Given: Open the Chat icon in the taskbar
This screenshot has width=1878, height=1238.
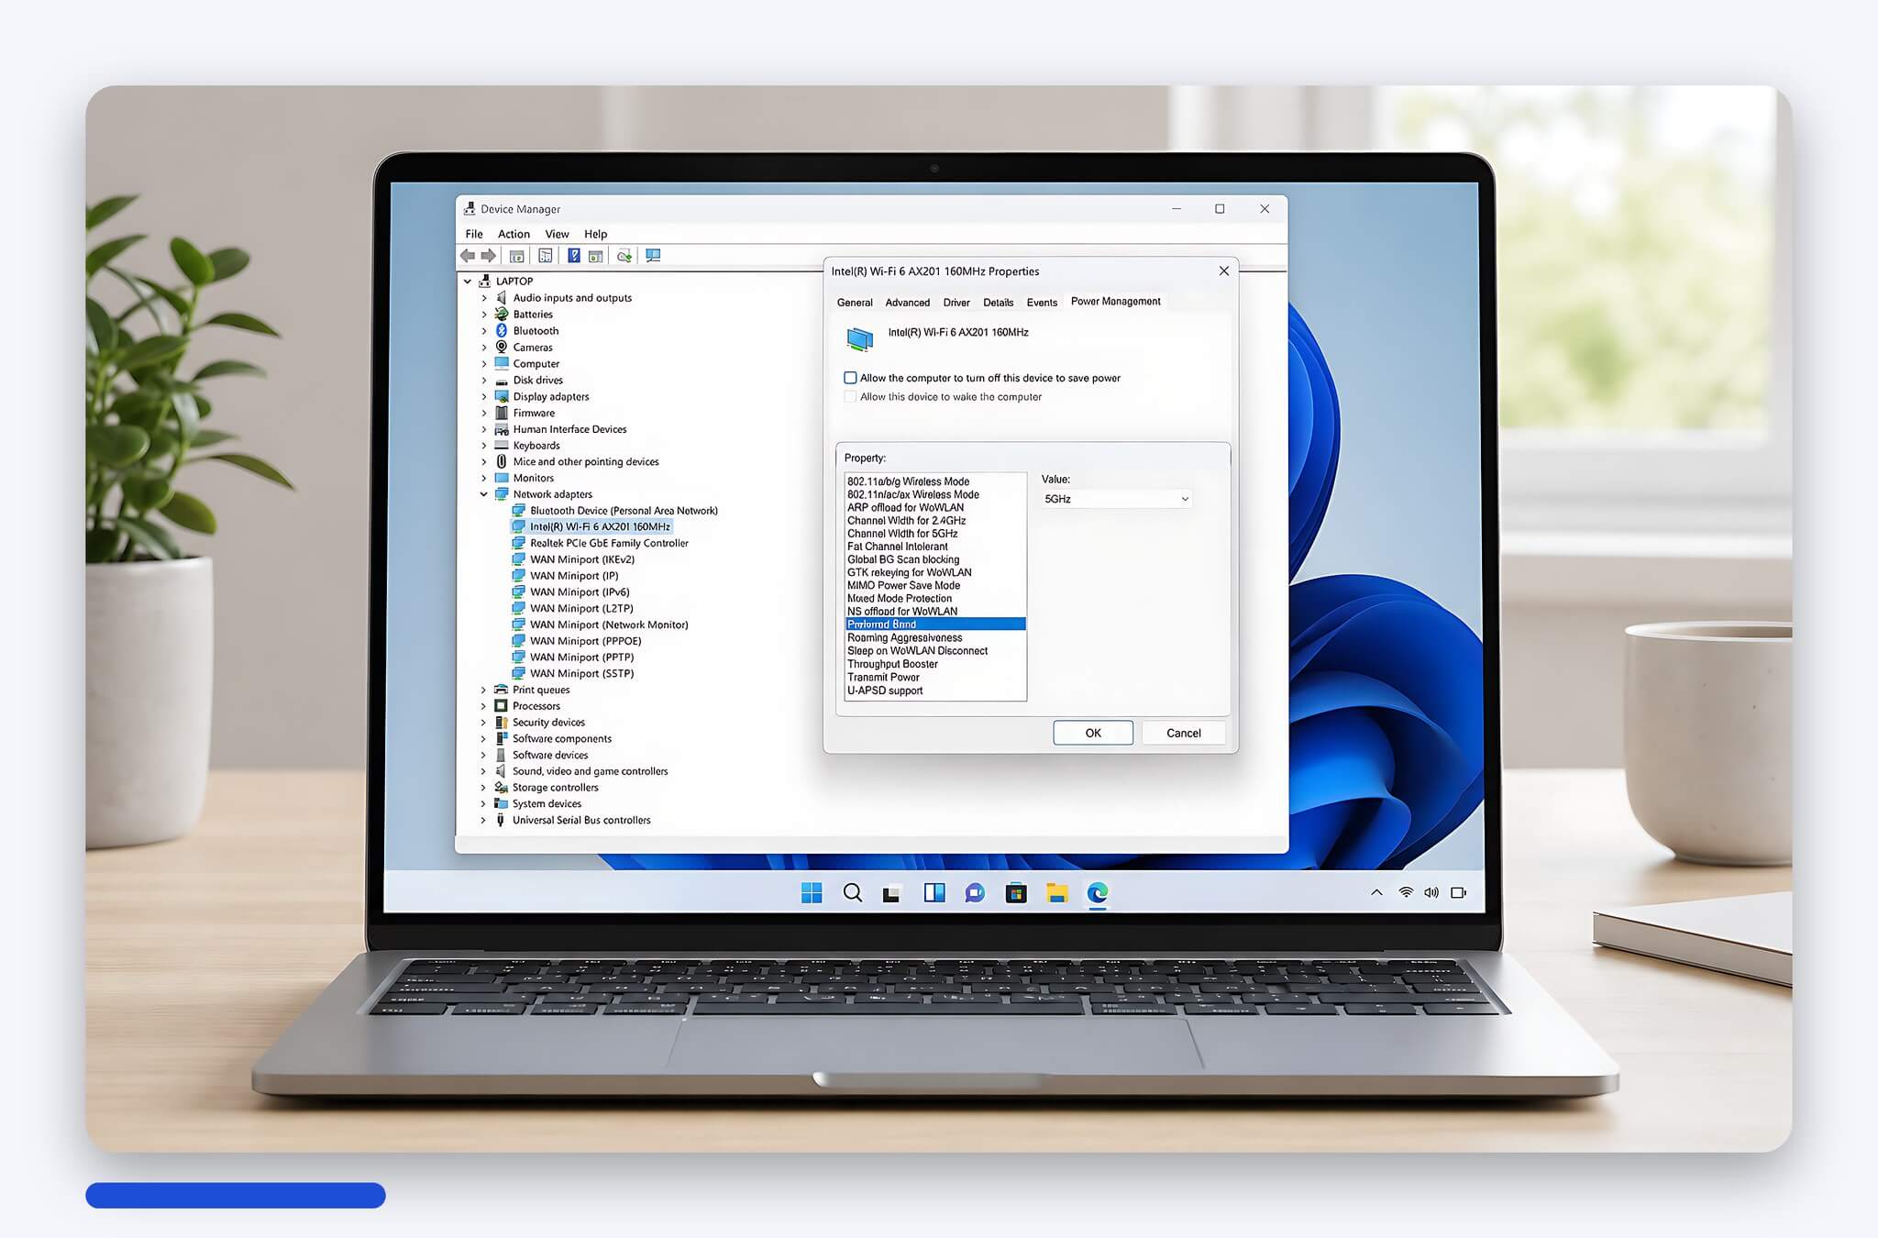Looking at the screenshot, I should 975,893.
